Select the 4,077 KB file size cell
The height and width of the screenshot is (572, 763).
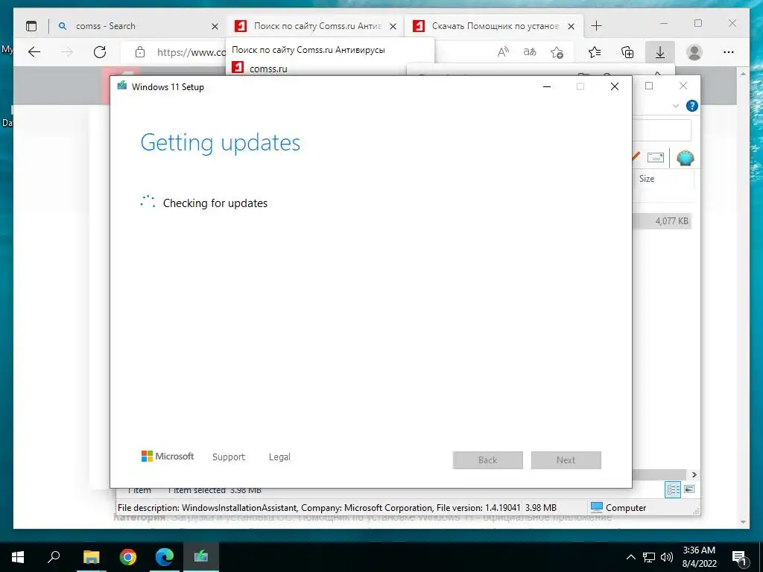(671, 221)
